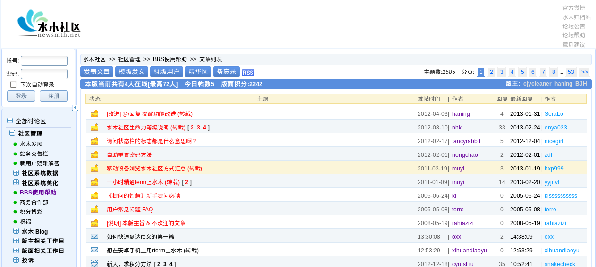Open the 精华区 tab
The height and width of the screenshot is (267, 596).
pyautogui.click(x=198, y=72)
